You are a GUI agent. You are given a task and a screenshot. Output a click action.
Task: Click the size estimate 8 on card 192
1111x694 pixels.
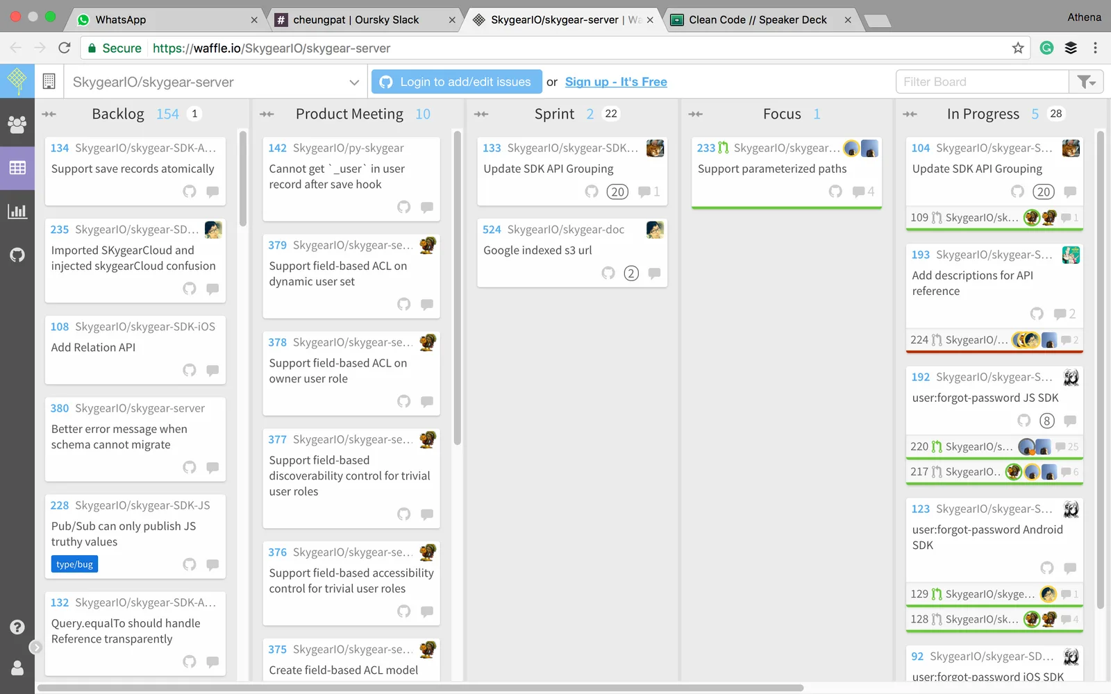pos(1047,421)
